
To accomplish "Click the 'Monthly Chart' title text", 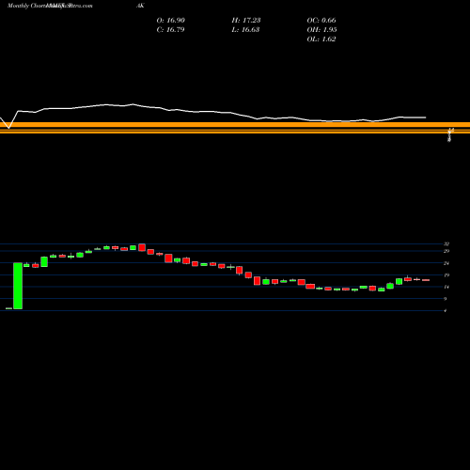I will click(x=26, y=6).
